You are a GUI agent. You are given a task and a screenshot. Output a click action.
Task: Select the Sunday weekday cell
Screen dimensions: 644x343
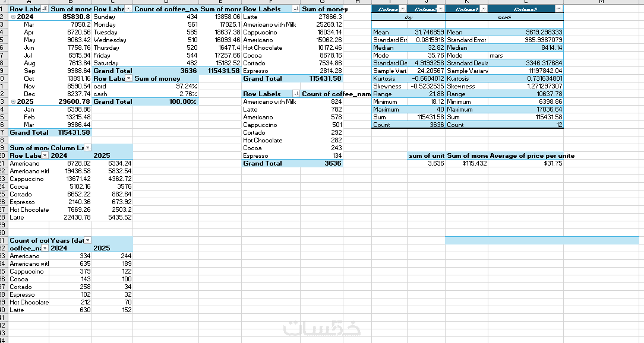[112, 17]
